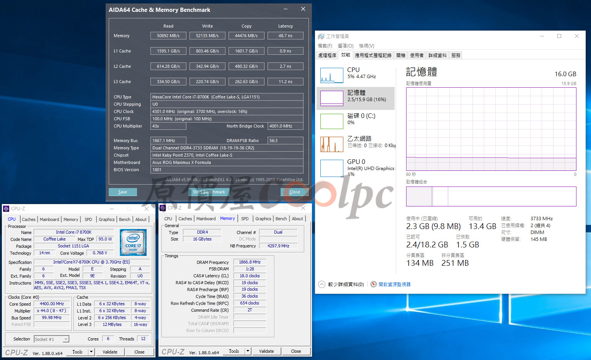Select the GPU 0 performance thumbnail

point(332,168)
